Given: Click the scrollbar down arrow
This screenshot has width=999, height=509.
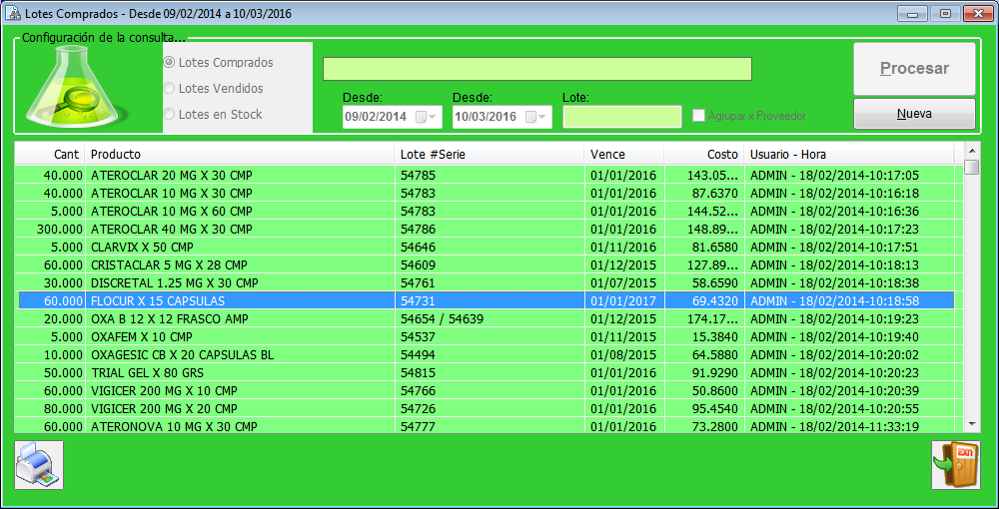Looking at the screenshot, I should tap(972, 423).
